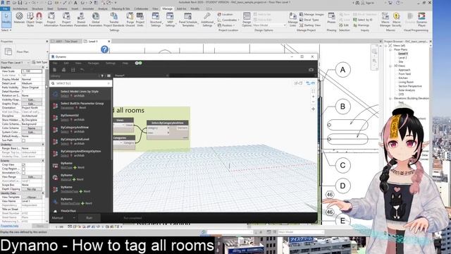Click the View Range Edit button

31,177
